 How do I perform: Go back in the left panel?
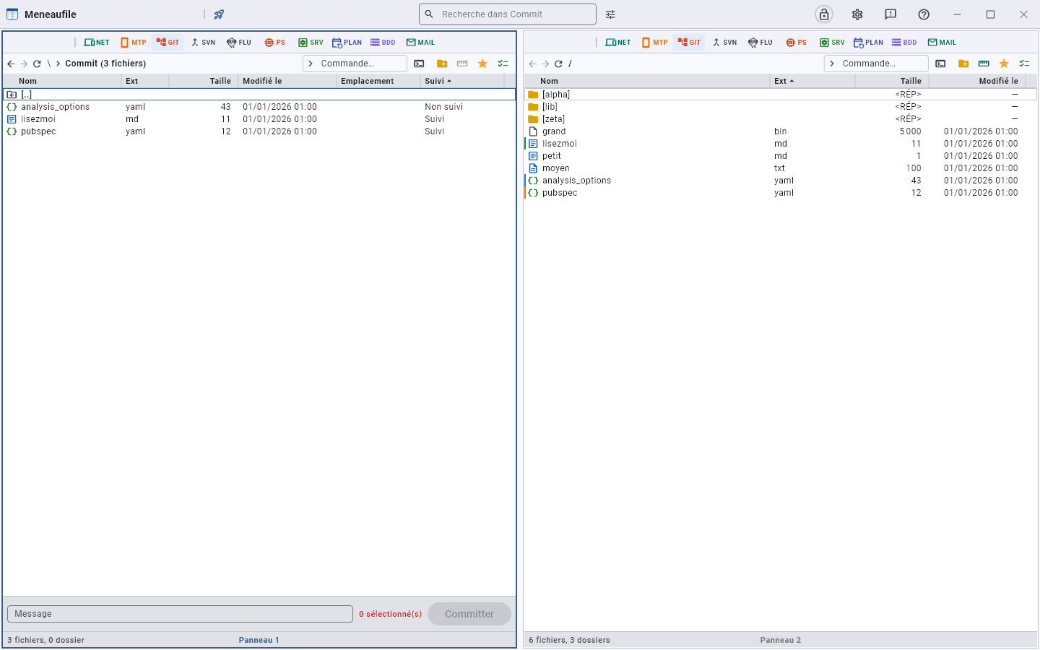click(x=11, y=64)
